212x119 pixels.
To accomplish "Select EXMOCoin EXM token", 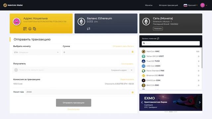I will [x=171, y=80].
